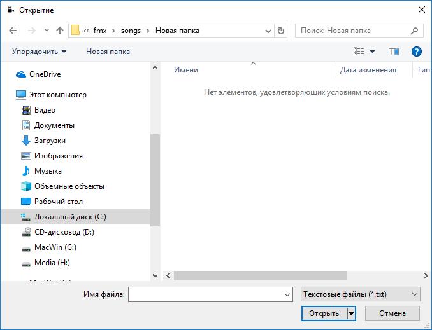Click the Изображения picture icon
The width and height of the screenshot is (432, 330).
click(26, 156)
